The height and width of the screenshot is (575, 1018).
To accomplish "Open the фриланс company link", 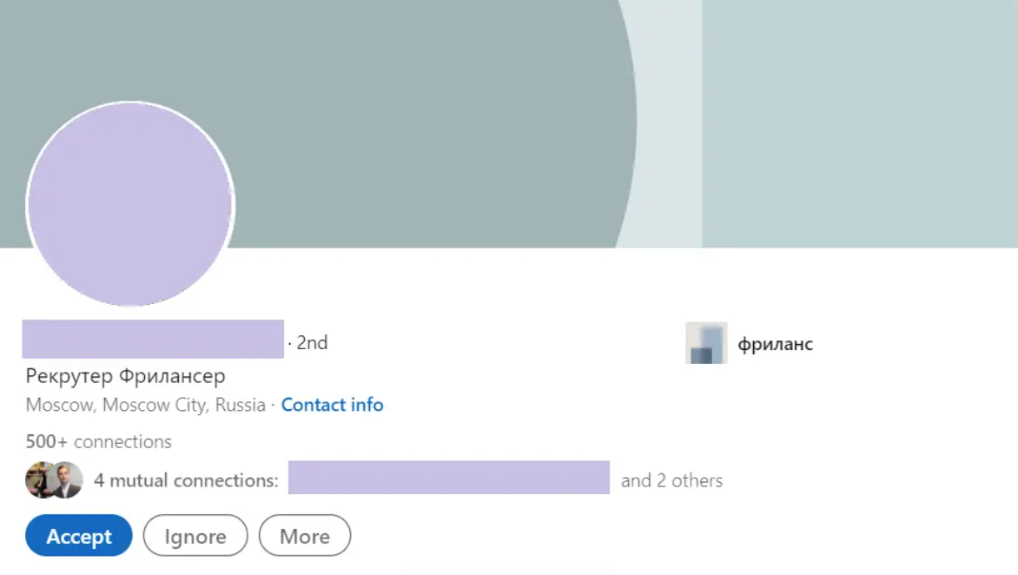I will pos(775,344).
